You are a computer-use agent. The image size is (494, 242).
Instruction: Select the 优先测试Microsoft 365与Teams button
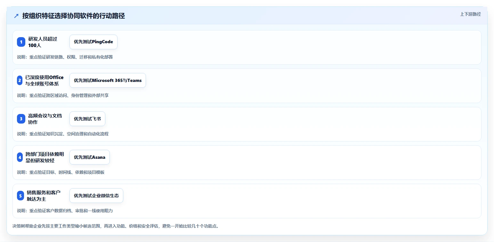pos(108,80)
